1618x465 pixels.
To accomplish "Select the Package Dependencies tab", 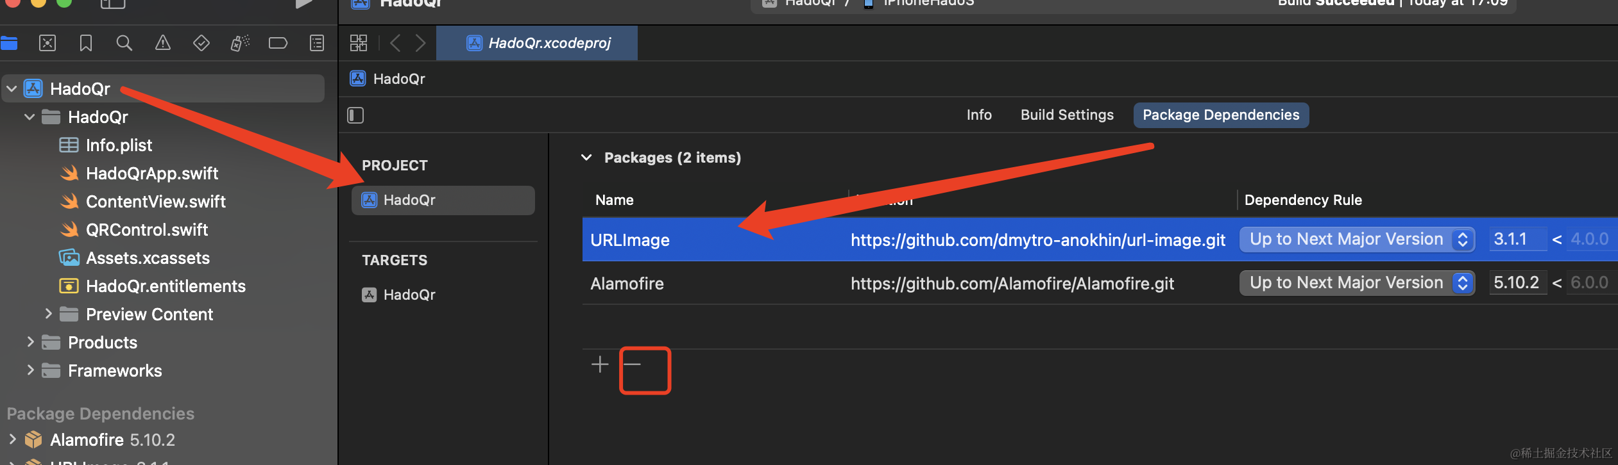I will coord(1221,115).
